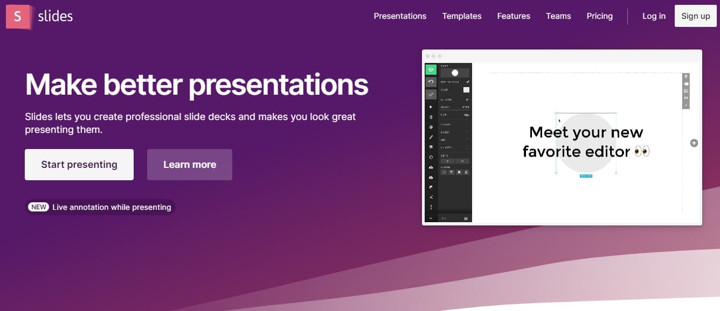
Task: Open the white color swatch in editor panel
Action: coord(466,90)
